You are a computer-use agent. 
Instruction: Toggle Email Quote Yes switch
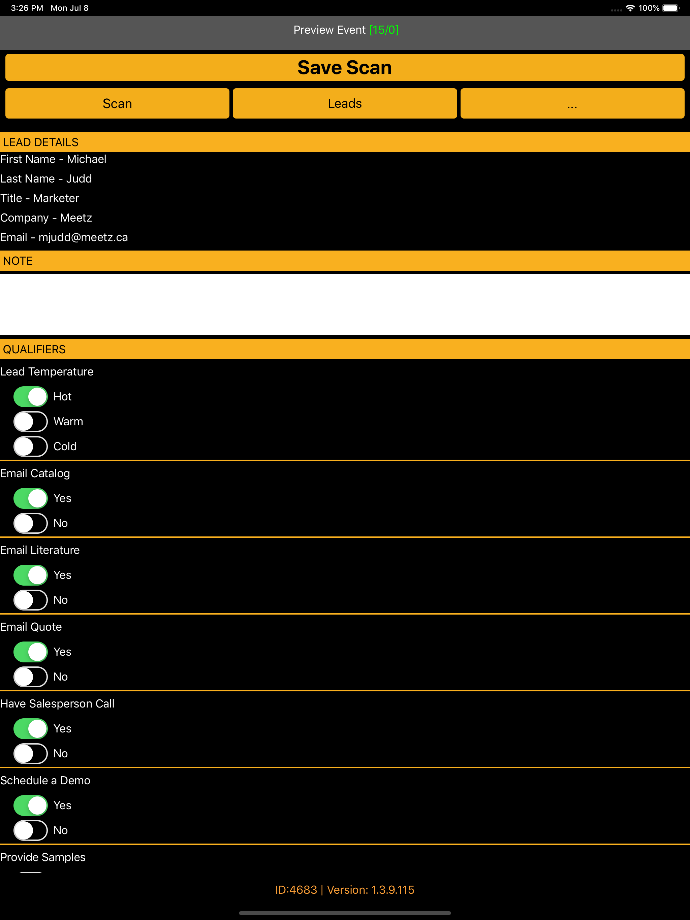[31, 652]
